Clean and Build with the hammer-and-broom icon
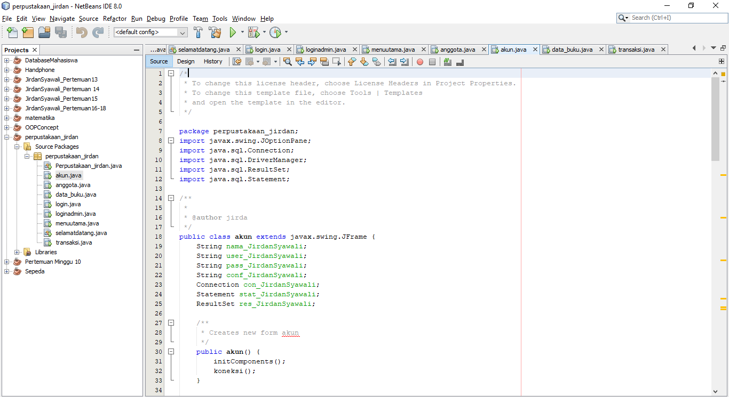The width and height of the screenshot is (729, 397). [x=215, y=32]
